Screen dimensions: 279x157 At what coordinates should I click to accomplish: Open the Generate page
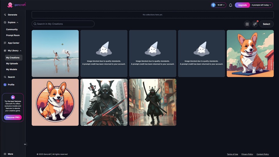pos(12,15)
